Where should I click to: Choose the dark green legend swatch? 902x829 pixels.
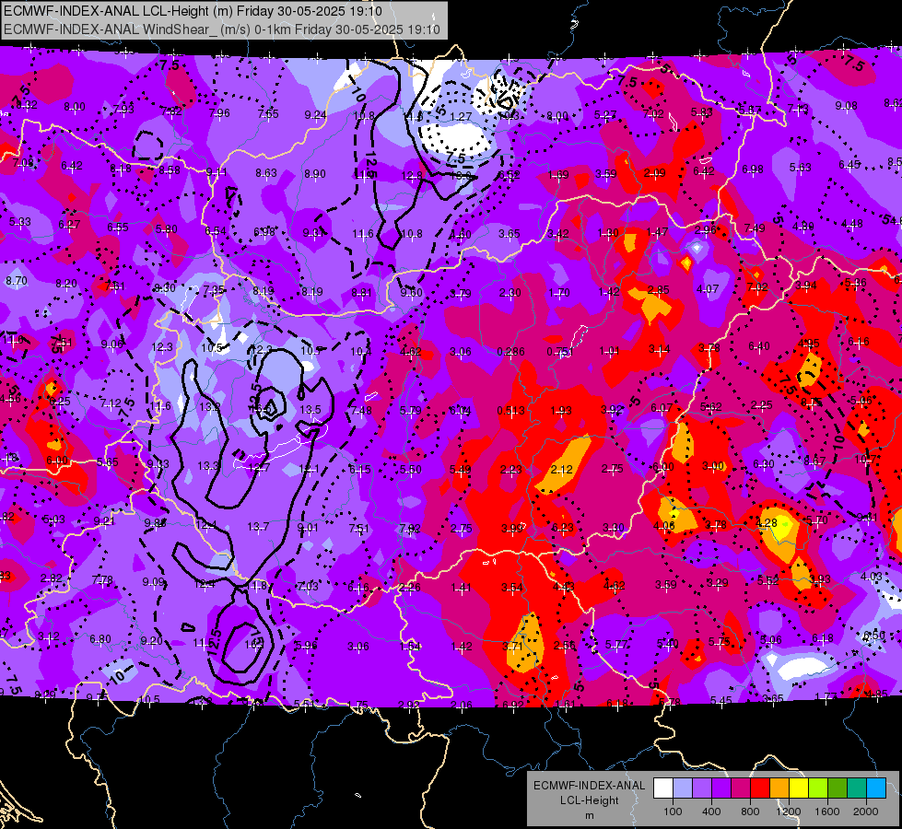point(838,788)
